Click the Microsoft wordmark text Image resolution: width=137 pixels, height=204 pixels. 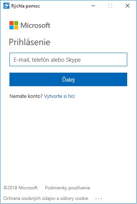coord(35,25)
